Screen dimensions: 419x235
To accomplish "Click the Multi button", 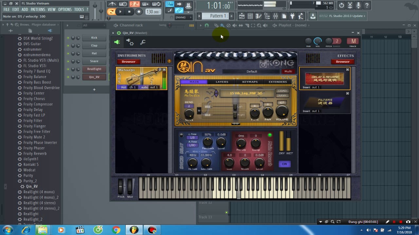I will coord(288,71).
